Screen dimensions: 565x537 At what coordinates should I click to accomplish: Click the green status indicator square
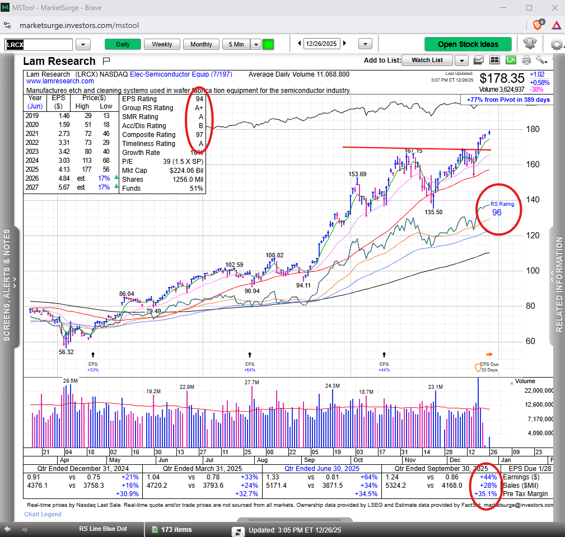coord(268,44)
